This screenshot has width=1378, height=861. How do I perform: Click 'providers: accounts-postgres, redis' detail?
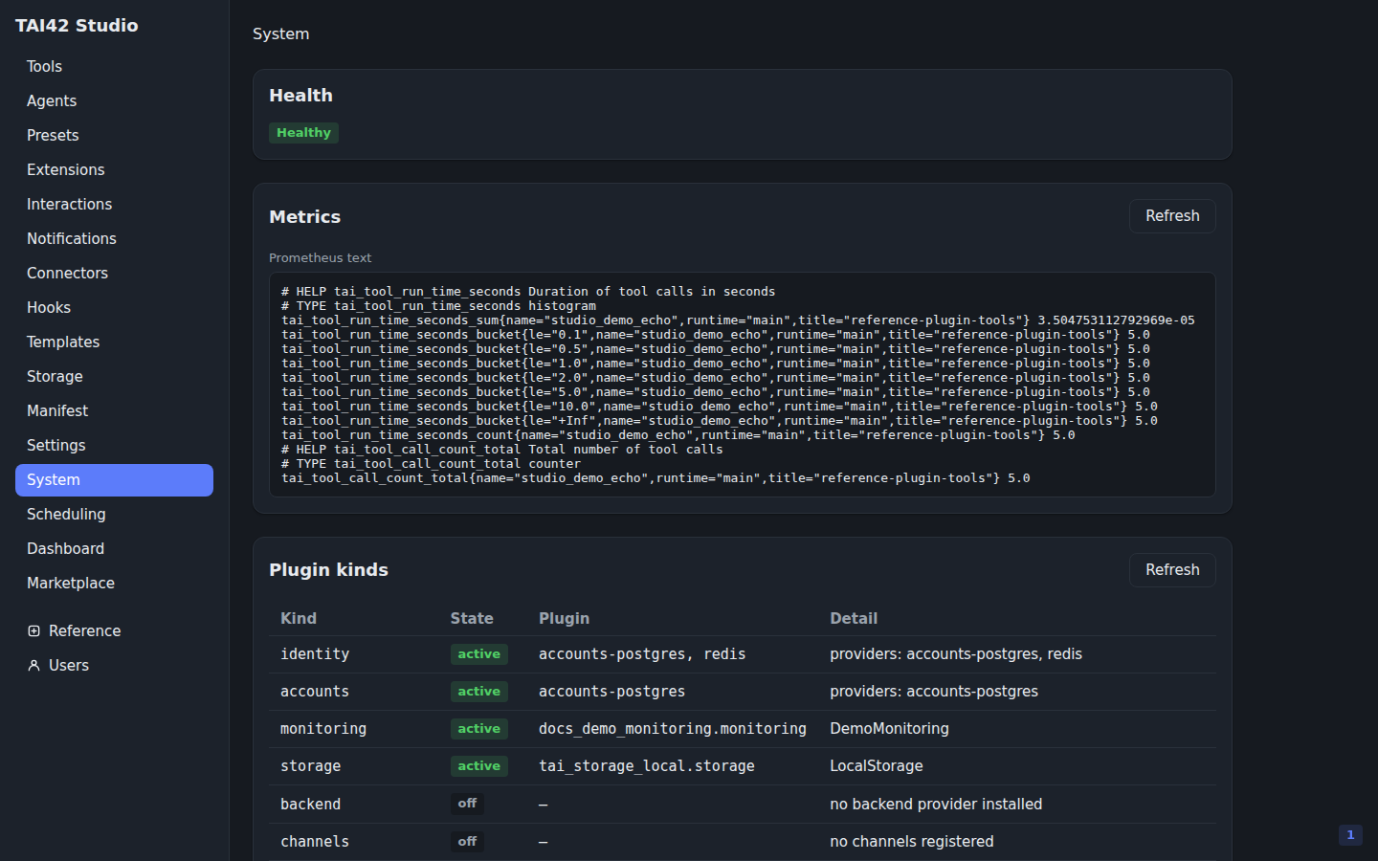click(x=956, y=654)
